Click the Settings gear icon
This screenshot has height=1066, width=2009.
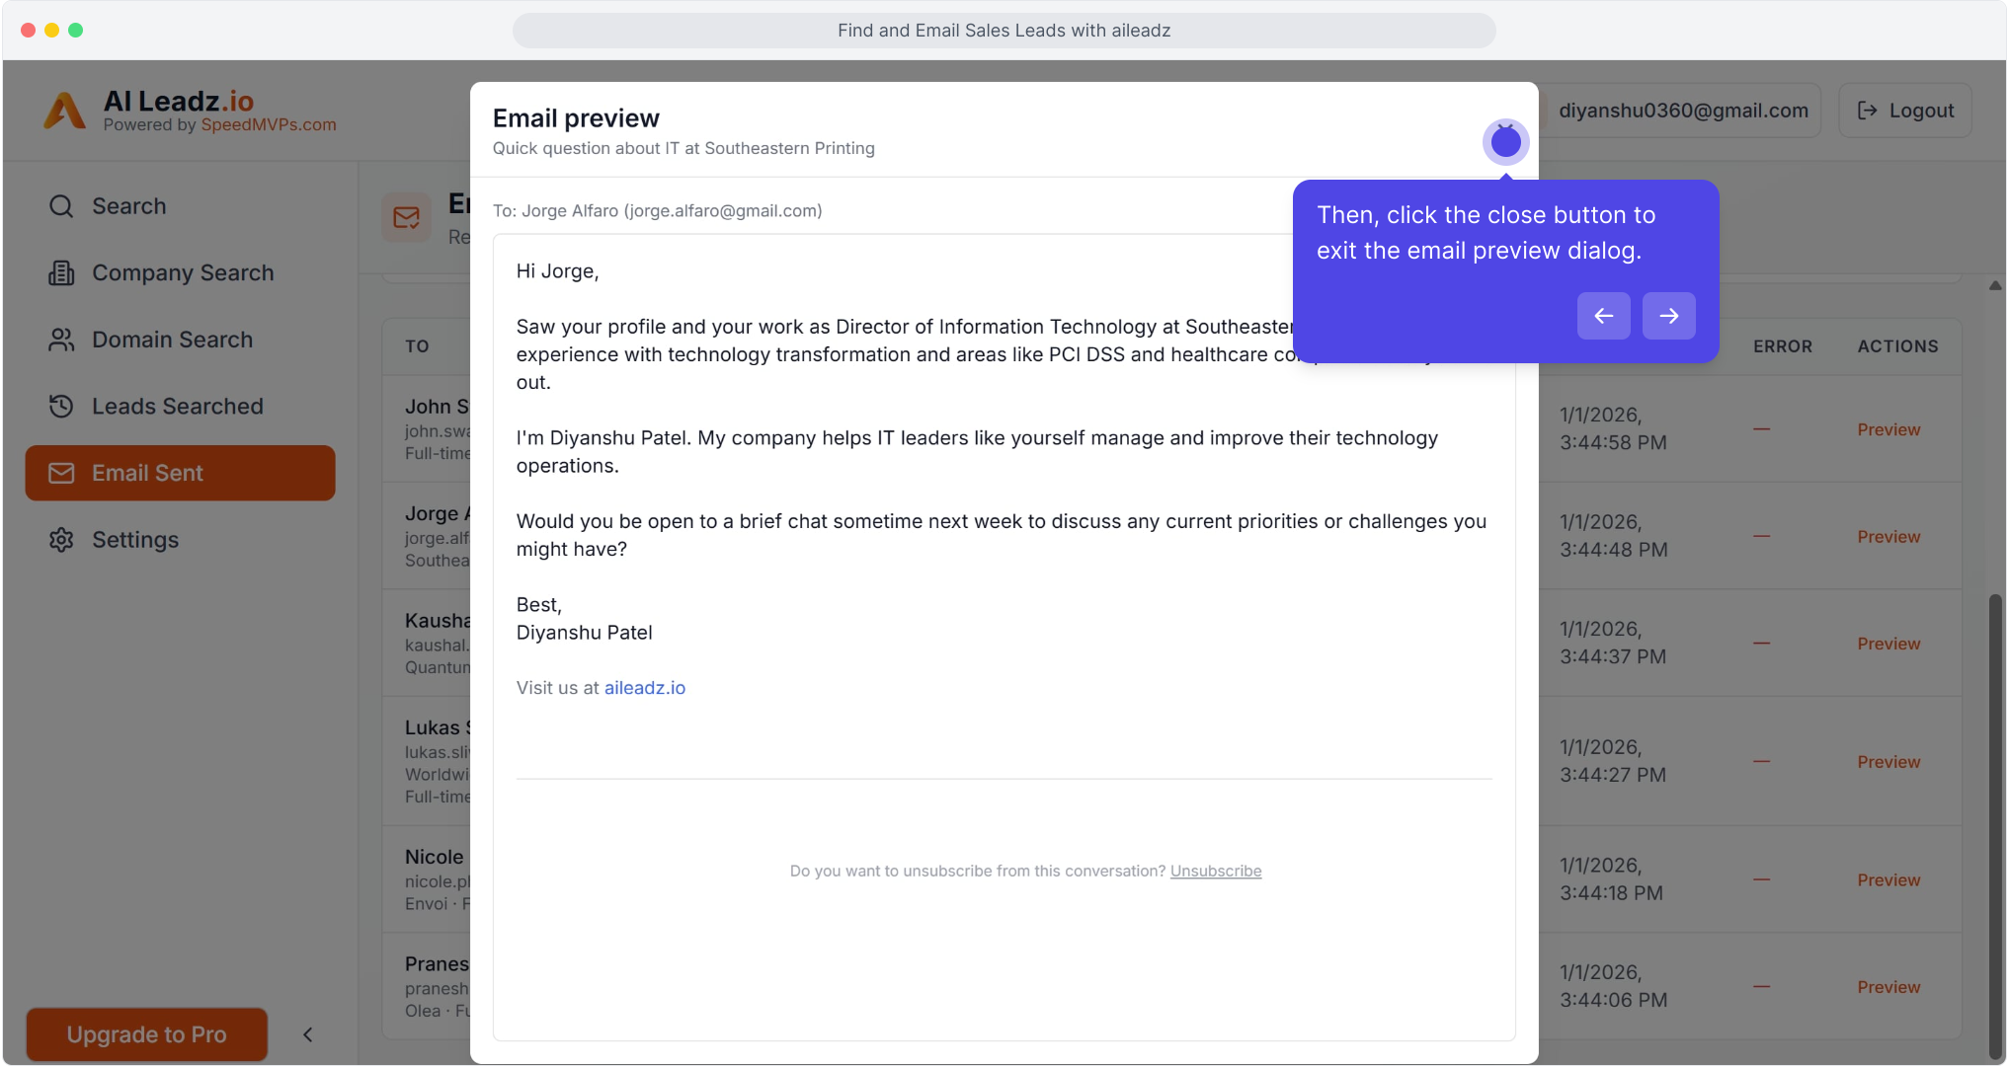tap(61, 540)
